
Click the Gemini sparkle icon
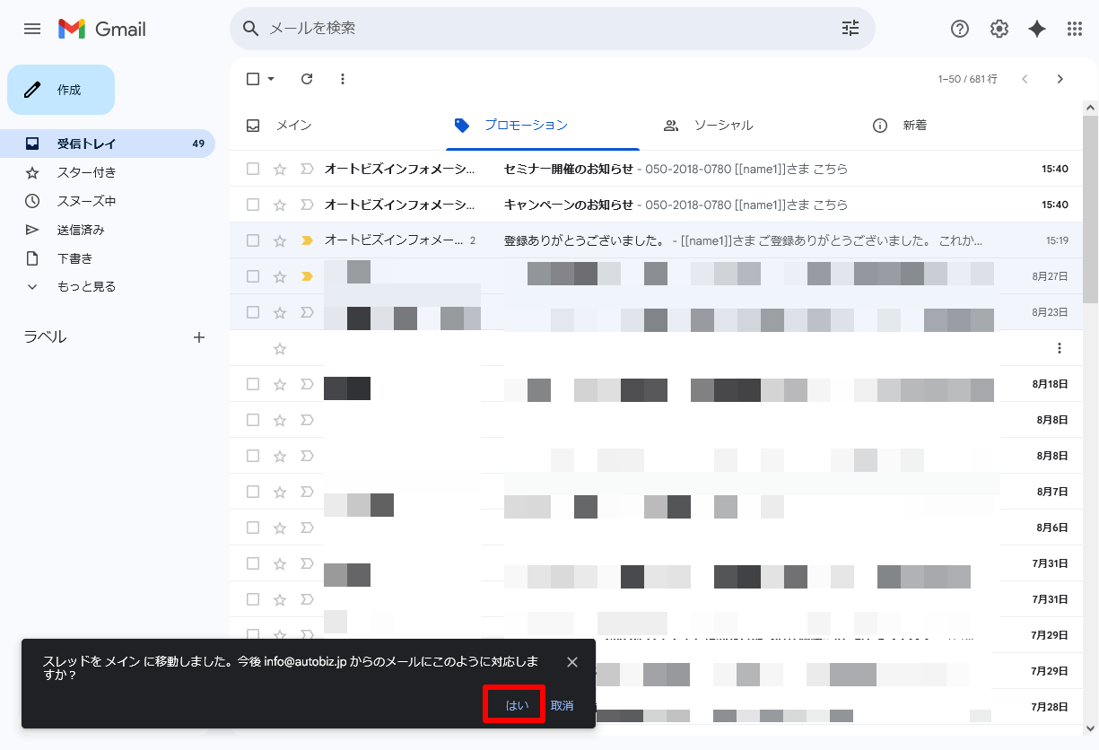pyautogui.click(x=1037, y=29)
